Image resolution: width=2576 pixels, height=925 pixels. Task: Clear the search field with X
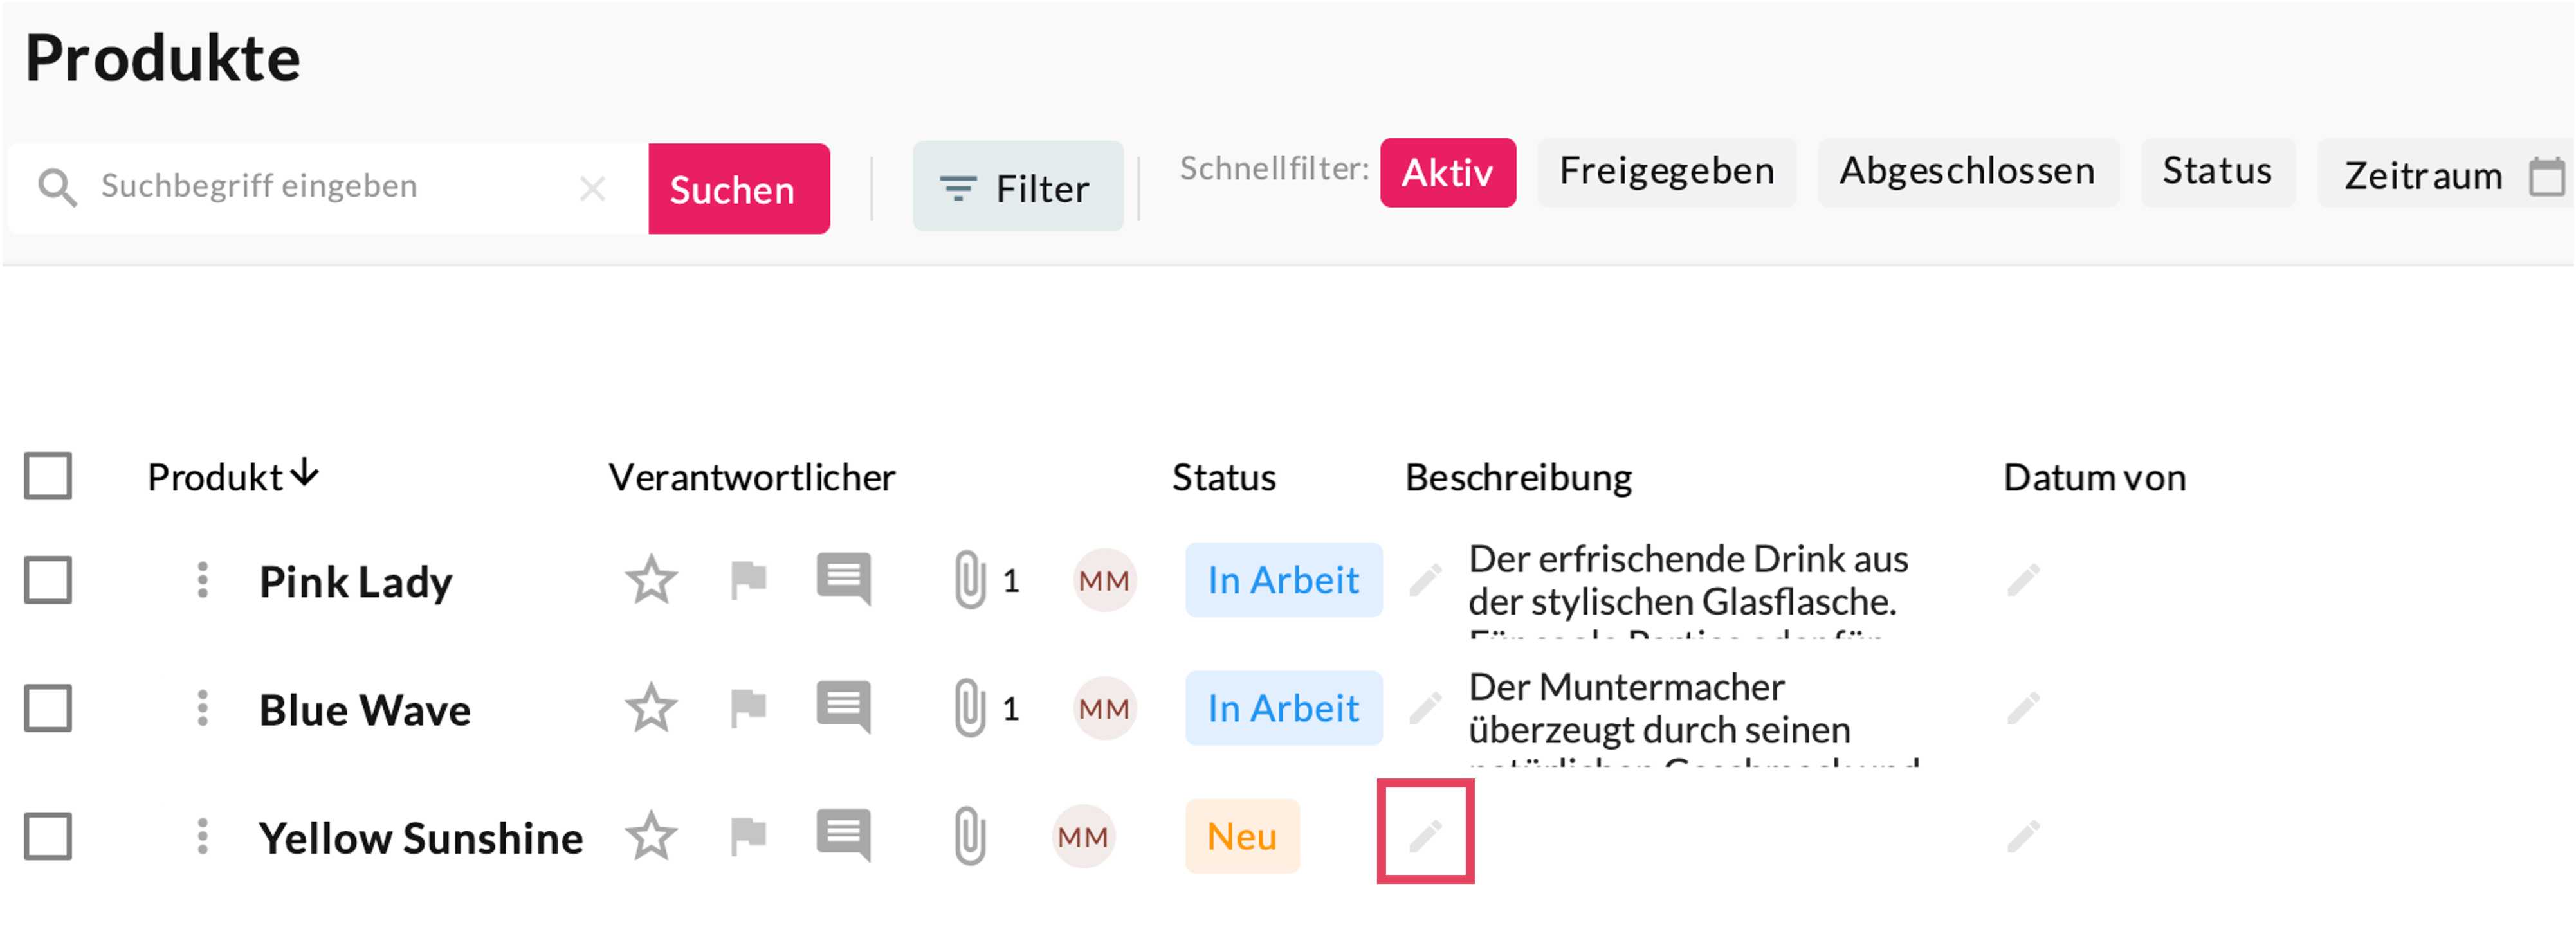592,188
